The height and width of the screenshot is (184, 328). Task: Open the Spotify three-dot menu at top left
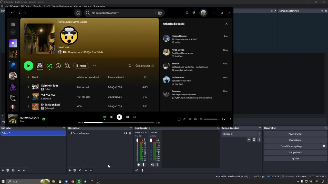point(11,13)
